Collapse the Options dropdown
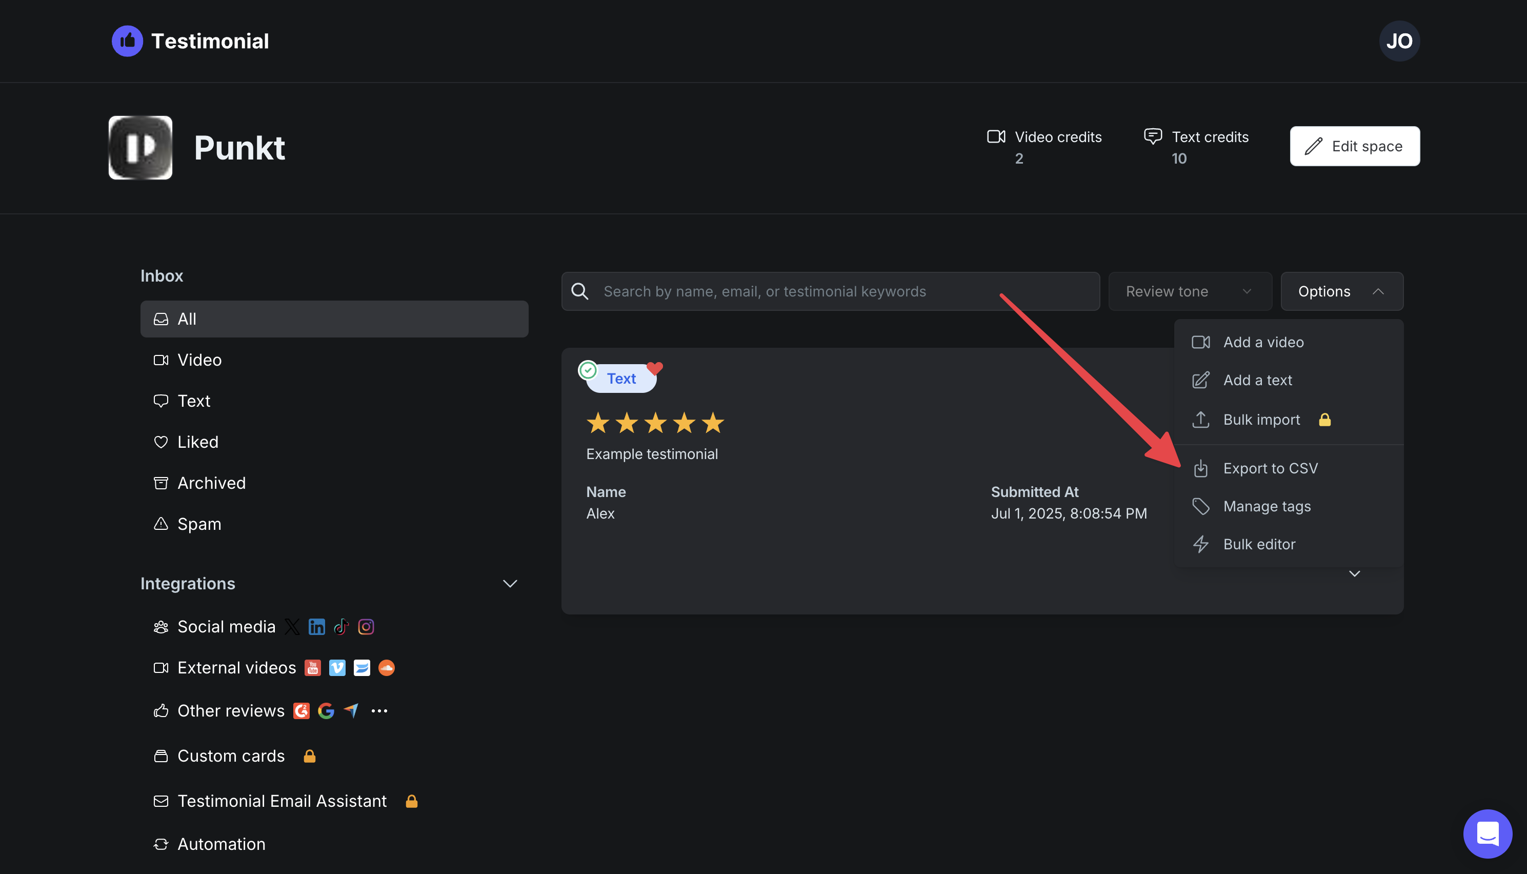The image size is (1527, 874). pos(1341,291)
